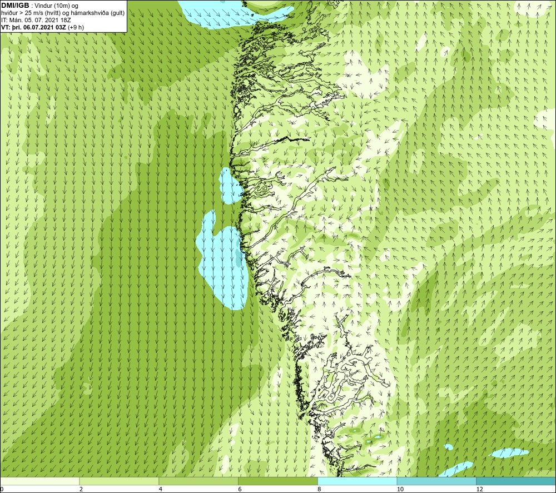Click the scale label '10'
The width and height of the screenshot is (556, 493).
pos(400,489)
